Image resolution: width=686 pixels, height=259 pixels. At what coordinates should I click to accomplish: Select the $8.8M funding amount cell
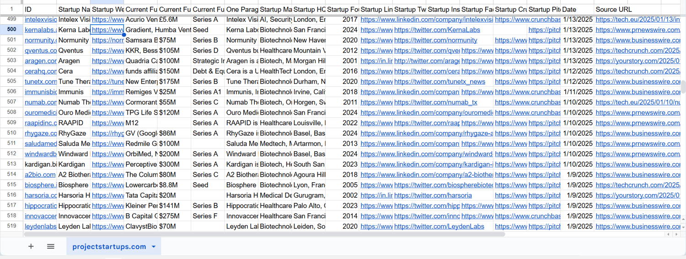point(174,185)
